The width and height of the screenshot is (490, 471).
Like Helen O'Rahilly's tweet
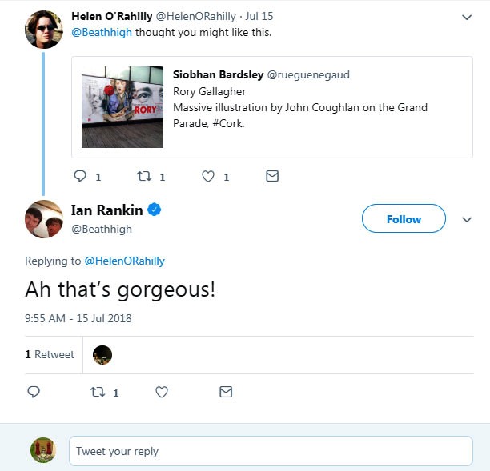[208, 176]
